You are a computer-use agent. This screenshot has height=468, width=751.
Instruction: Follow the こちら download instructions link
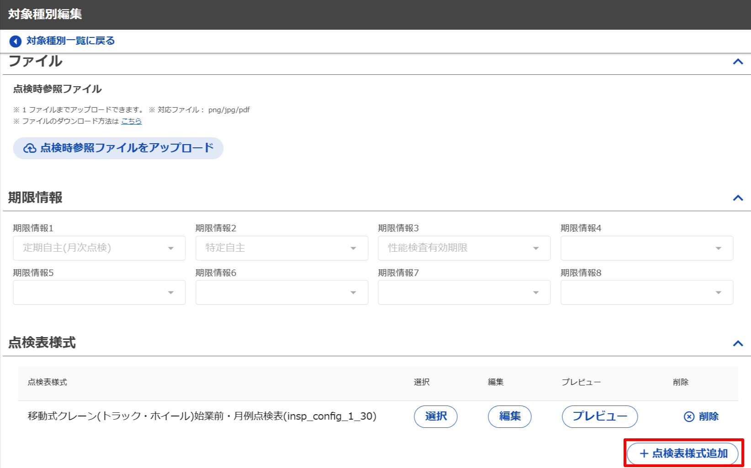132,121
